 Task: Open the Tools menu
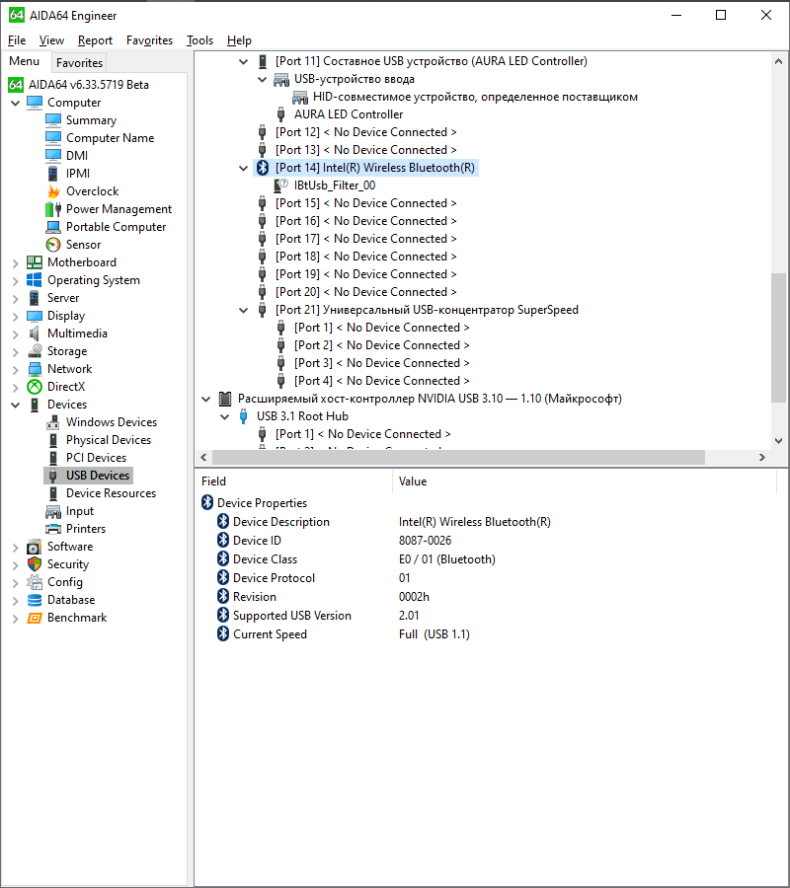tap(200, 40)
